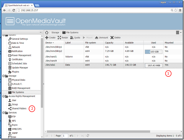Sort by the Label column header
The height and width of the screenshot is (140, 184).
coord(74,43)
